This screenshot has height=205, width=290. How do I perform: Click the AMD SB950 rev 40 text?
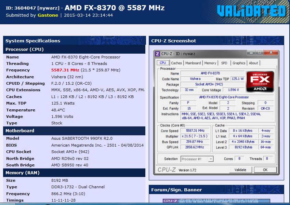[x=69, y=165]
